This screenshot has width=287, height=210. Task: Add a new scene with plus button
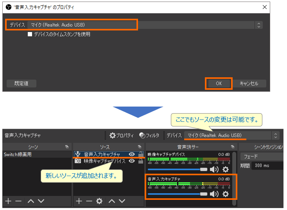click(8, 201)
